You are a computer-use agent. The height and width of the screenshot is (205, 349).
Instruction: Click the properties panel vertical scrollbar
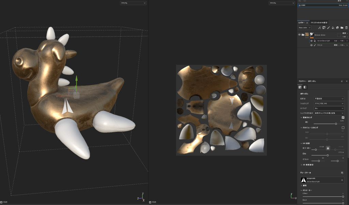348,124
